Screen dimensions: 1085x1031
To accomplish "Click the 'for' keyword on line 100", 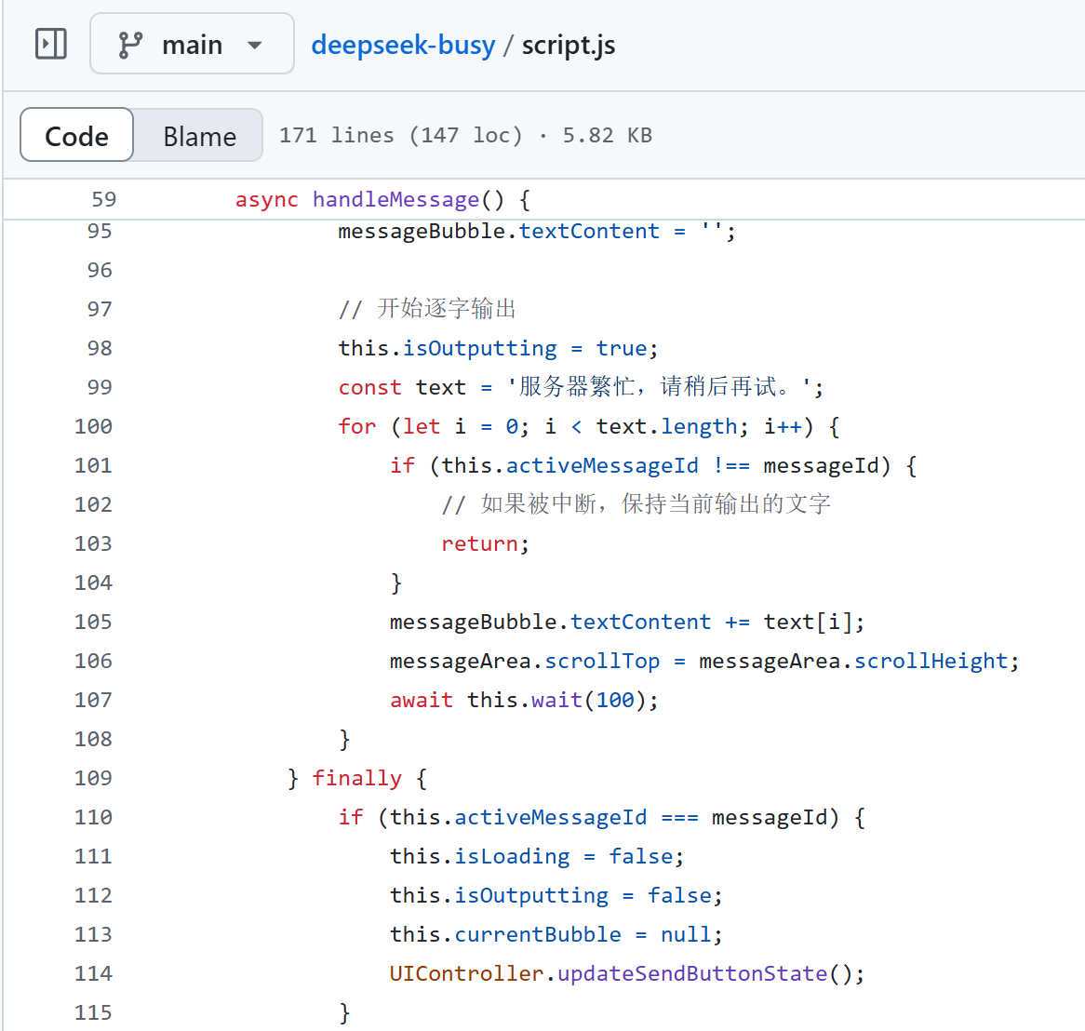I will pyautogui.click(x=357, y=426).
